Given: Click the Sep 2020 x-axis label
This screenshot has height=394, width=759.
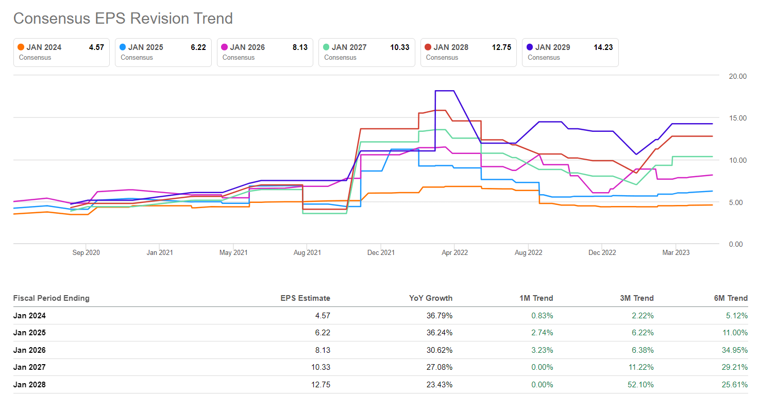Looking at the screenshot, I should 86,253.
